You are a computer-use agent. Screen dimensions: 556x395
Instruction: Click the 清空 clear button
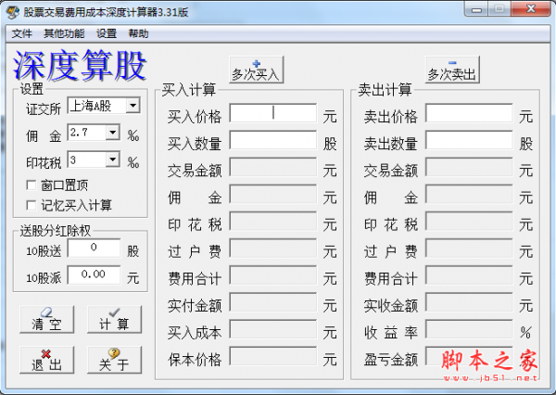click(47, 319)
